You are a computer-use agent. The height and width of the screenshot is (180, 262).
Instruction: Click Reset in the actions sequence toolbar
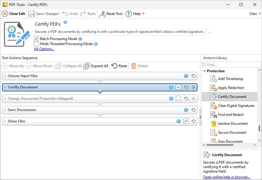pos(119,66)
